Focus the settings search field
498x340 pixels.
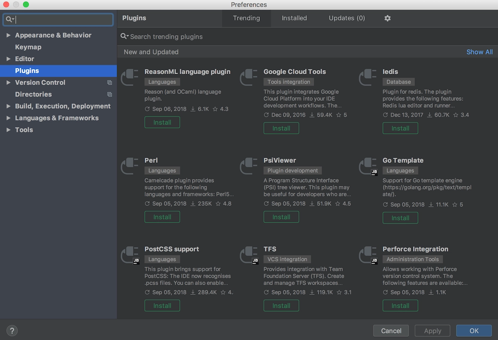59,19
